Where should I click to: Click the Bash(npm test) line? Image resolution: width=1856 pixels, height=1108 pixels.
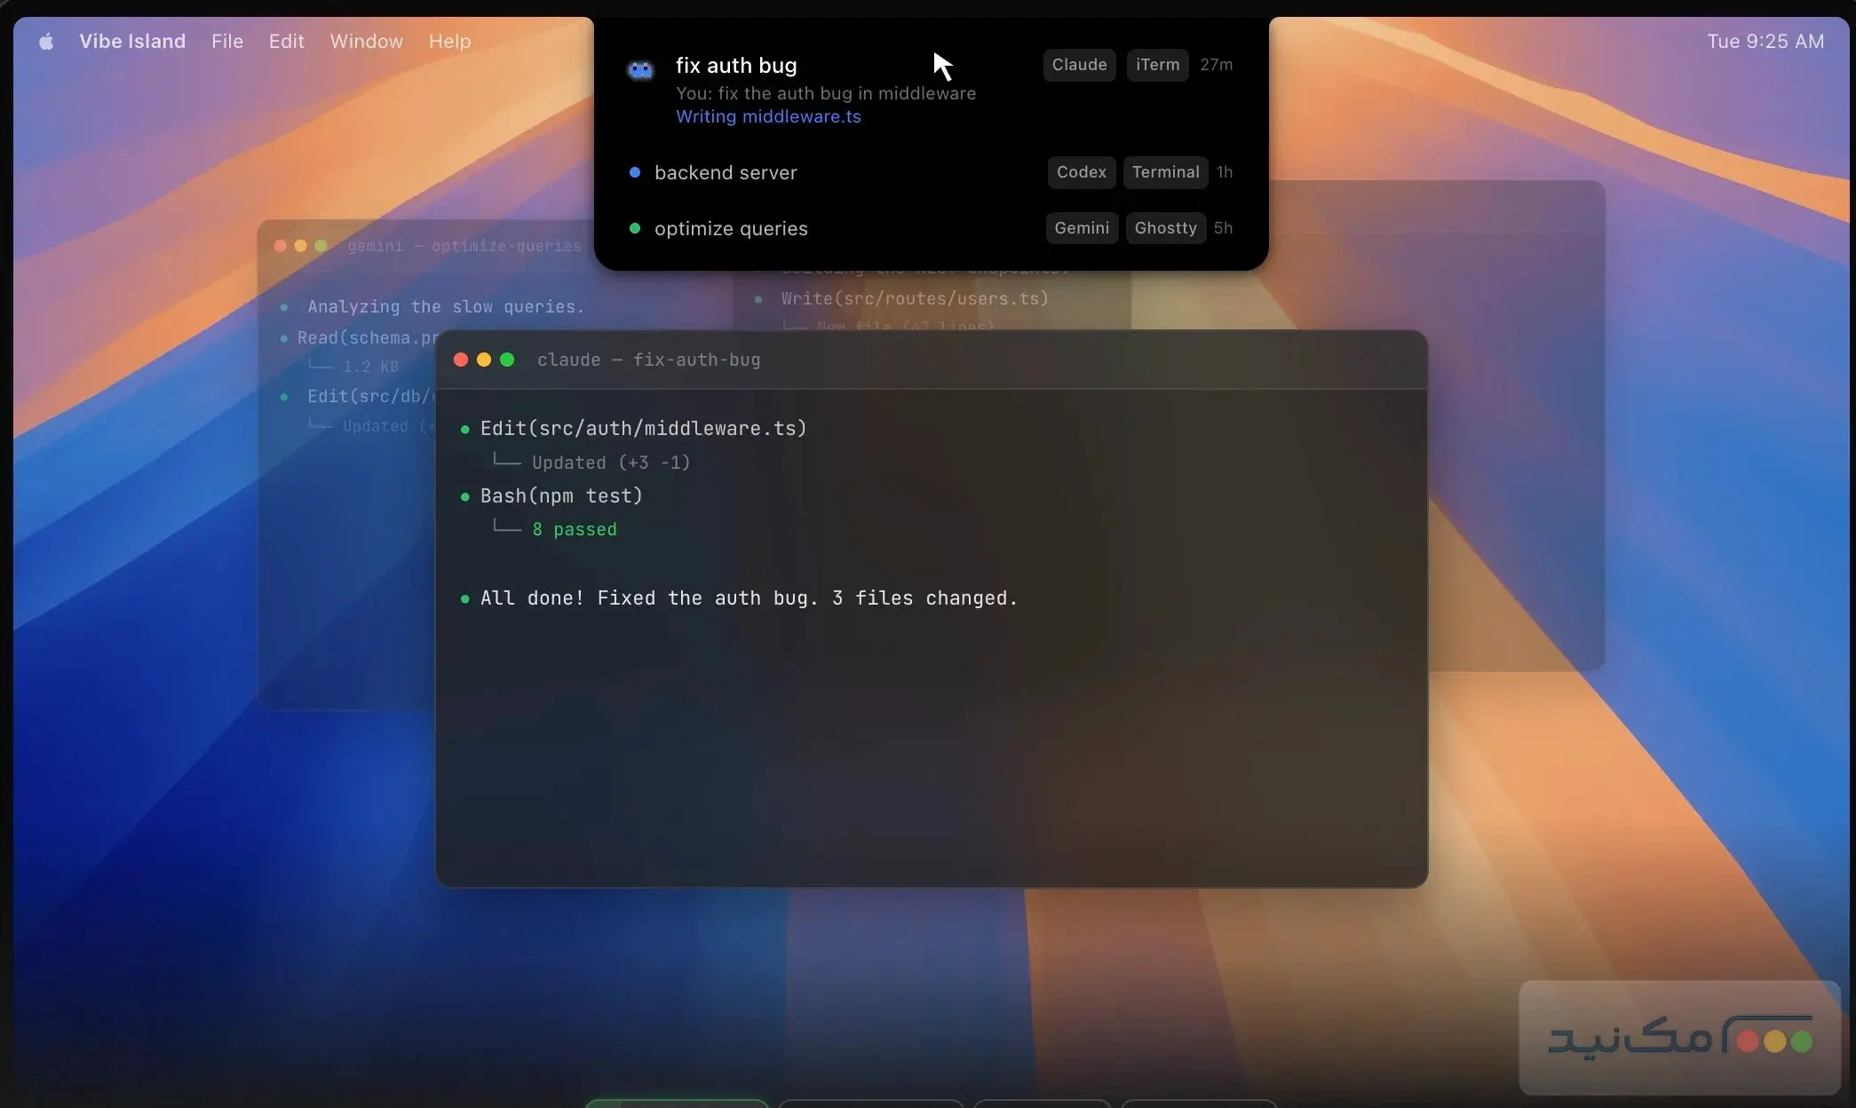point(561,495)
